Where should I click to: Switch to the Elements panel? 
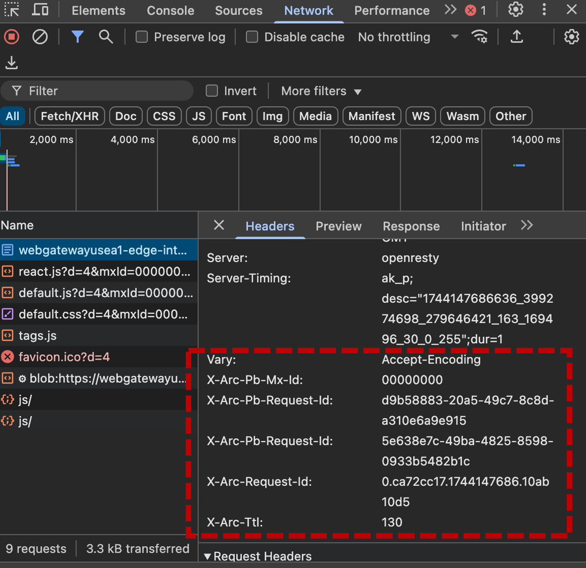[x=99, y=11]
